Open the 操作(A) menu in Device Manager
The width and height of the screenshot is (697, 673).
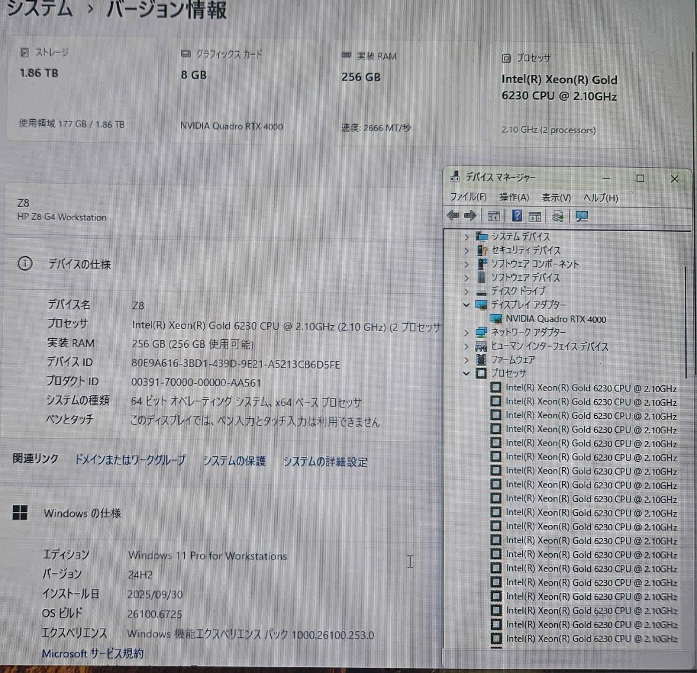[515, 197]
